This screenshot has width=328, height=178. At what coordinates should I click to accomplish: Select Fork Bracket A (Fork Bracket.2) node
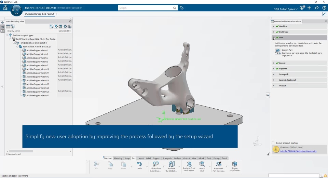coord(37,47)
